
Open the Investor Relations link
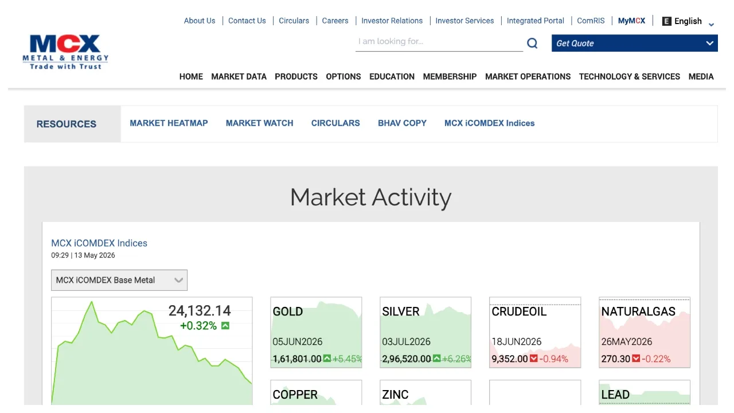[392, 21]
